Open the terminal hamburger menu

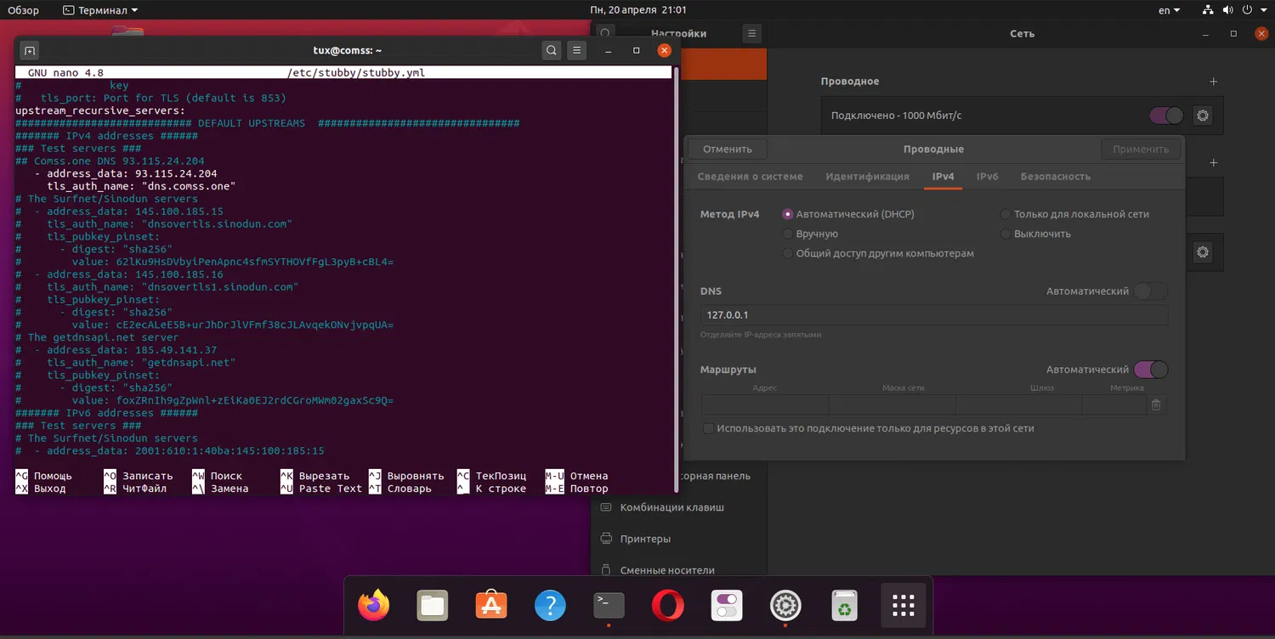577,51
